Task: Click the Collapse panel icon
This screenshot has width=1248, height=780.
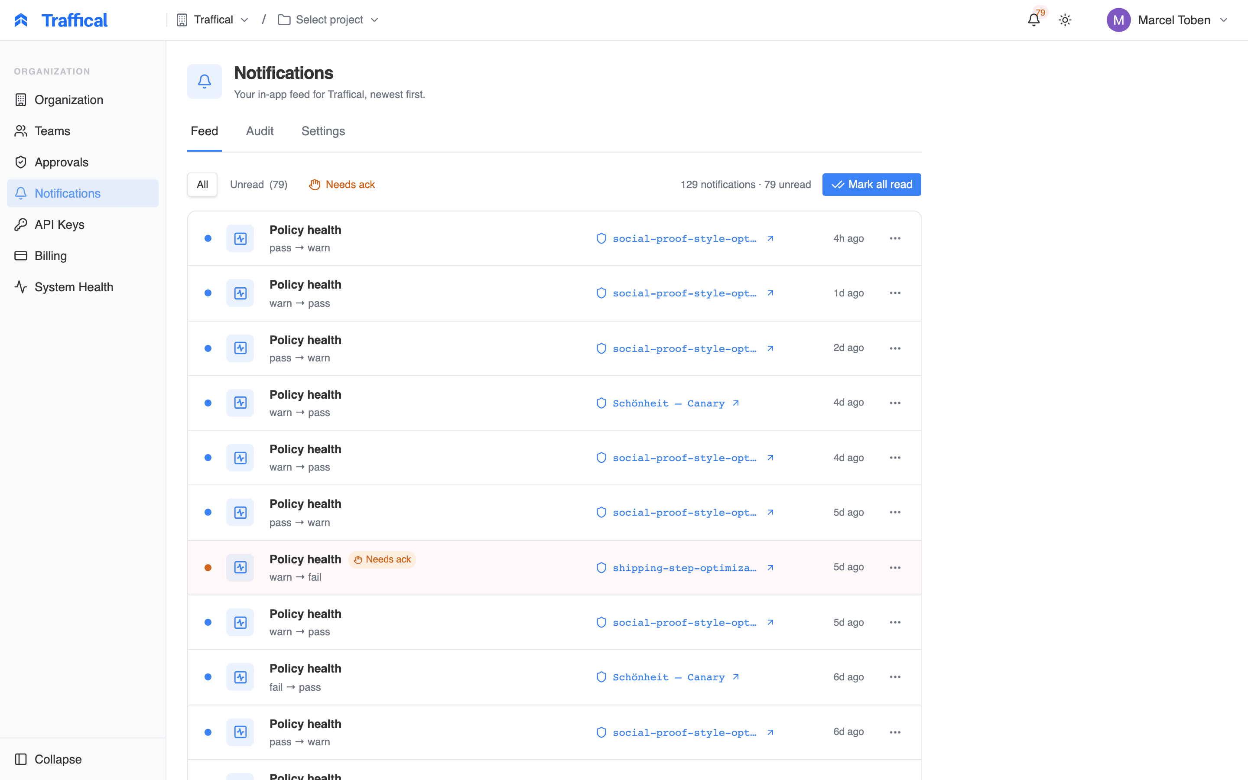Action: (x=21, y=759)
